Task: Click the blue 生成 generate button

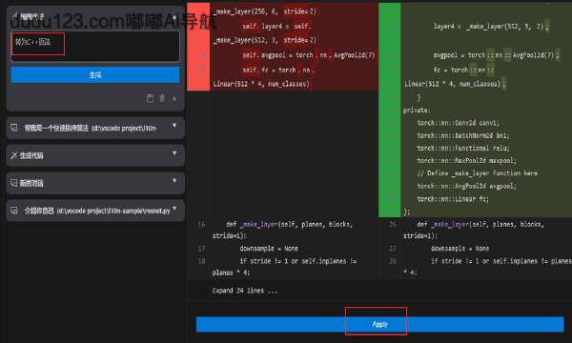Action: click(95, 74)
